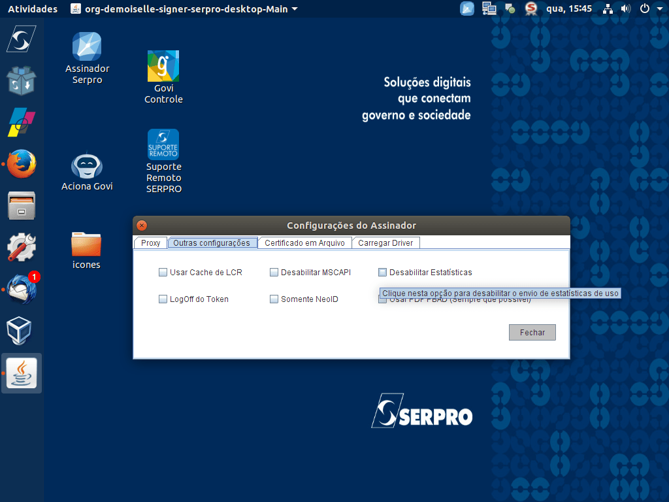The image size is (669, 502).
Task: Select the Assinador Serpro desktop icon
Action: (87, 58)
